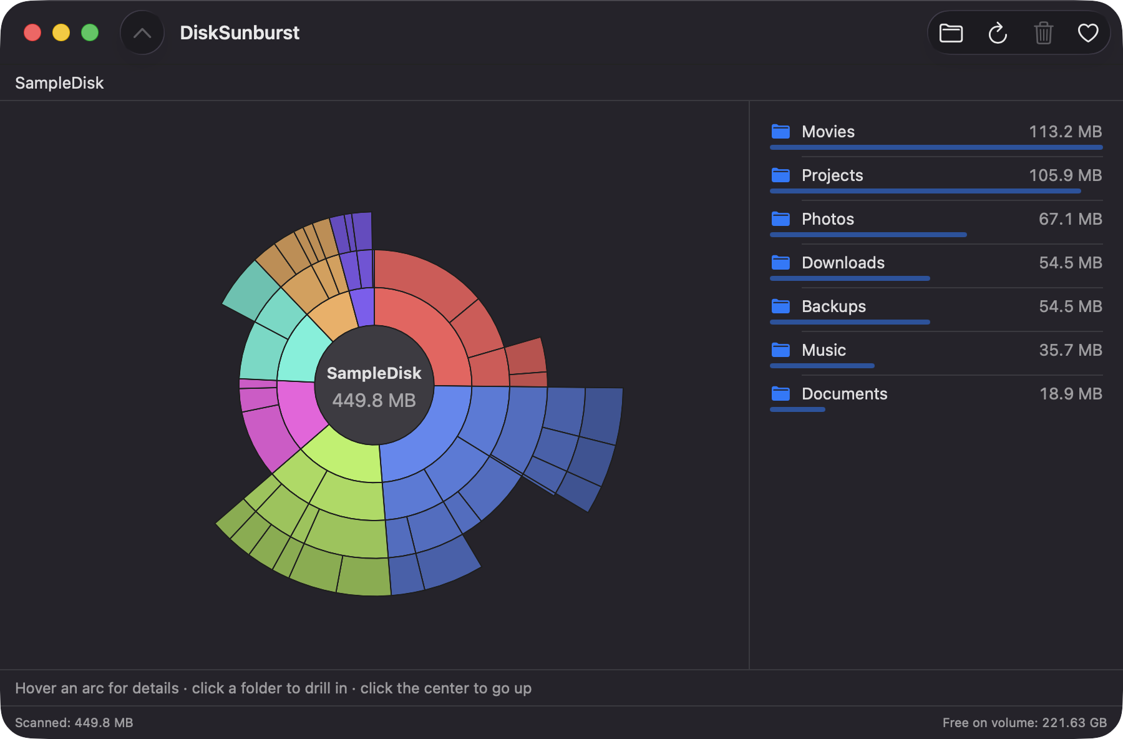Click the SampleDisk center circle to go up
1123x739 pixels.
tap(374, 386)
